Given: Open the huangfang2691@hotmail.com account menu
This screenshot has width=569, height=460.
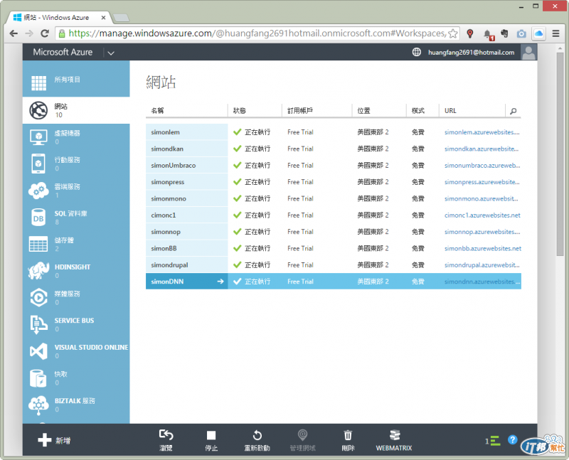Looking at the screenshot, I should [471, 52].
